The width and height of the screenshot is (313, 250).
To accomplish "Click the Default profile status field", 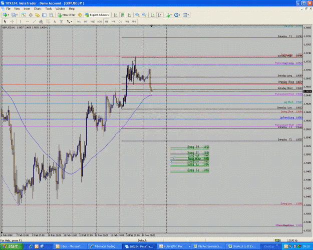I will tap(142, 240).
